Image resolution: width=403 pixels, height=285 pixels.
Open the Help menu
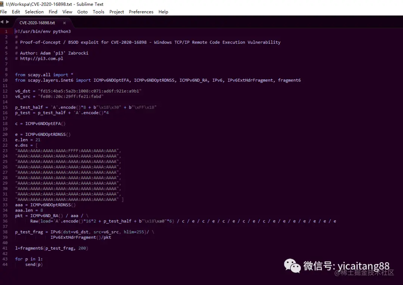163,12
